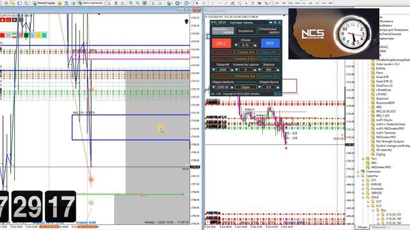Increase Takeprofit value with up arrow

[x=232, y=70]
